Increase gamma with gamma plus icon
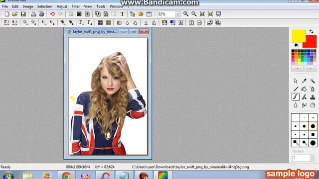Image resolution: width=319 pixels, height=179 pixels. (90, 22)
